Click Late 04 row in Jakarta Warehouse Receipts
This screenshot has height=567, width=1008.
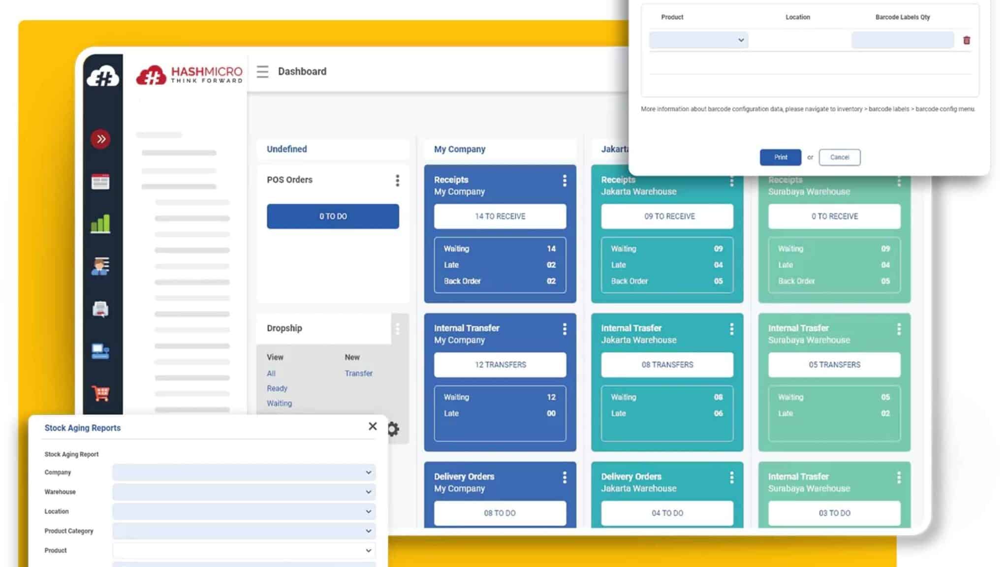[667, 265]
